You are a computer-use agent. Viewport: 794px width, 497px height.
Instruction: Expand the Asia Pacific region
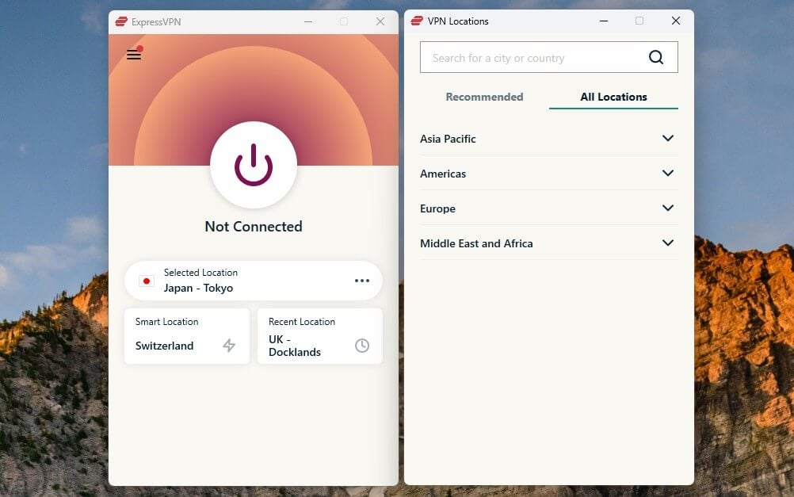coord(547,139)
